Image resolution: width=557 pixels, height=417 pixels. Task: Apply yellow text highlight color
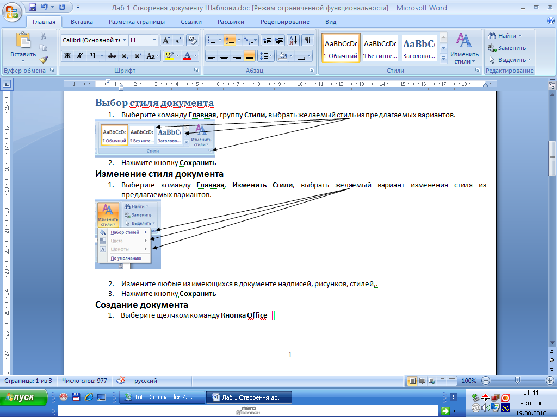tap(169, 56)
